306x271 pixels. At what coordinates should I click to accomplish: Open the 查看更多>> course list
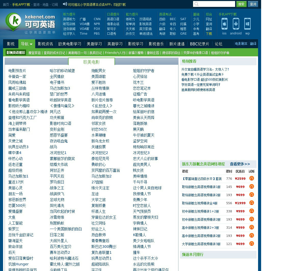click(240, 164)
